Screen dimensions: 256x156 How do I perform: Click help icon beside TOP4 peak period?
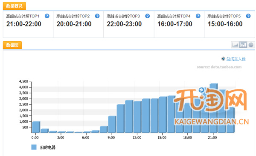pyautogui.click(x=198, y=16)
